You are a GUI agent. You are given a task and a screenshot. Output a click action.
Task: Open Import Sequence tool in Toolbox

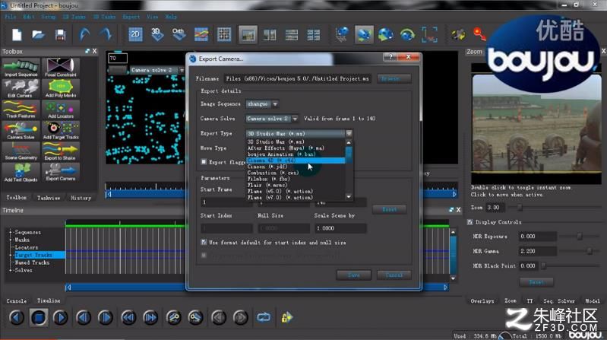[21, 68]
